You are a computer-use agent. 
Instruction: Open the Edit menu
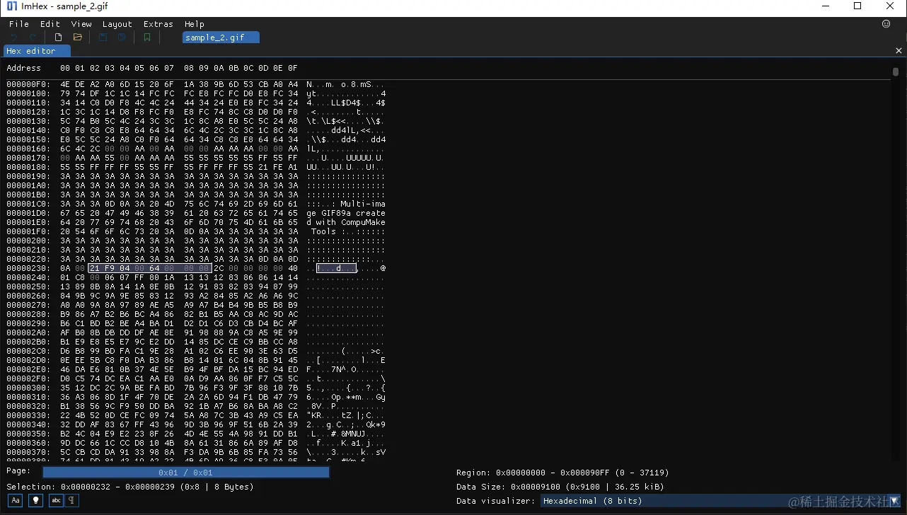click(x=50, y=24)
